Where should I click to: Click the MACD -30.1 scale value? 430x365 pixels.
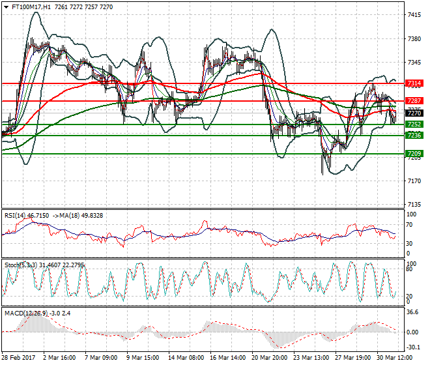(x=413, y=347)
